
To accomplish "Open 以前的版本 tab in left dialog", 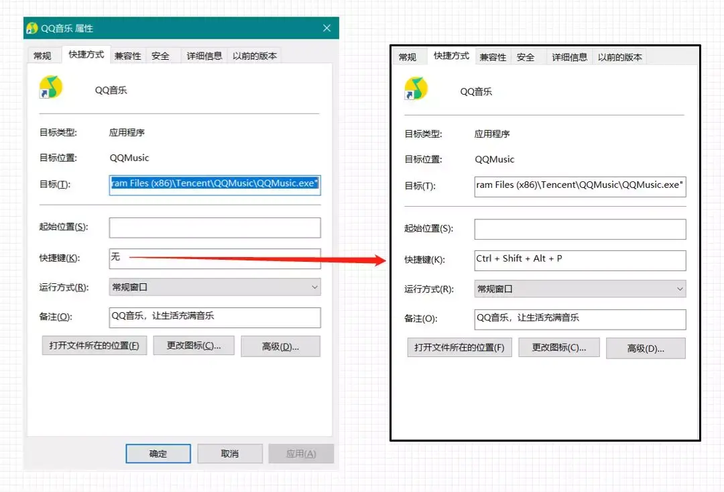I will pyautogui.click(x=255, y=56).
